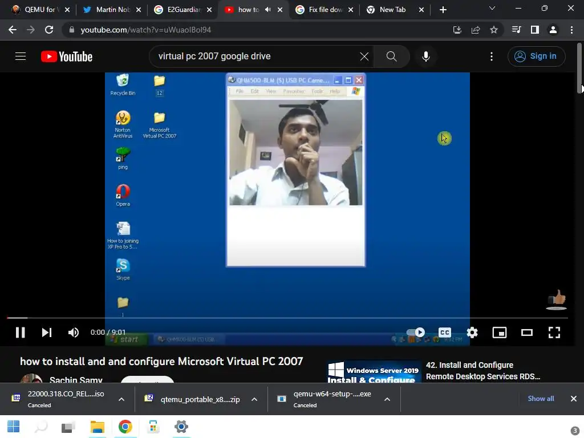Mute the audio on the 'how to' tab
The height and width of the screenshot is (438, 584).
click(268, 10)
